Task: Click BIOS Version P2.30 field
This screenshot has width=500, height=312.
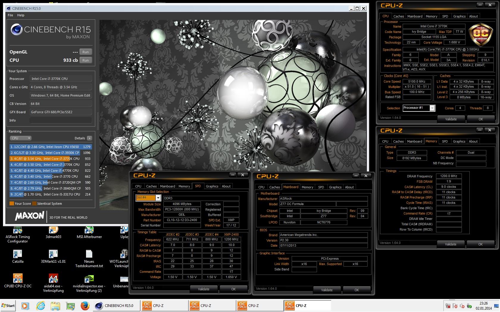Action: point(324,240)
